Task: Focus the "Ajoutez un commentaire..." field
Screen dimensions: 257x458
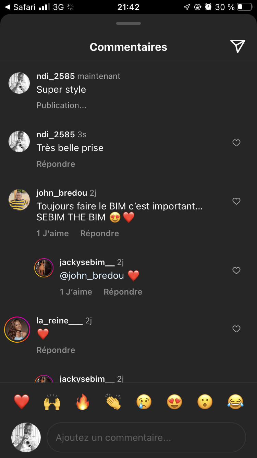Action: 146,438
